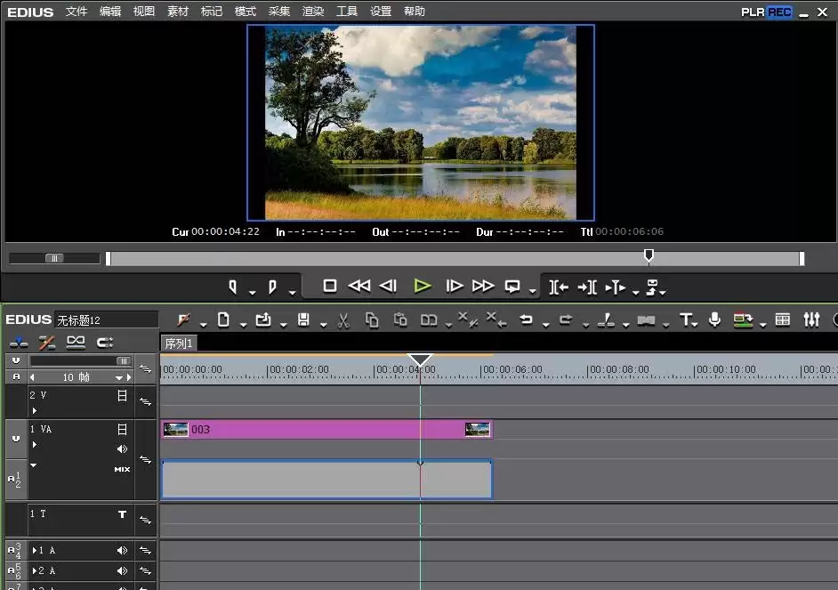Click the Copy icon in timeline toolbar
Viewport: 838px width, 590px height.
pos(372,320)
